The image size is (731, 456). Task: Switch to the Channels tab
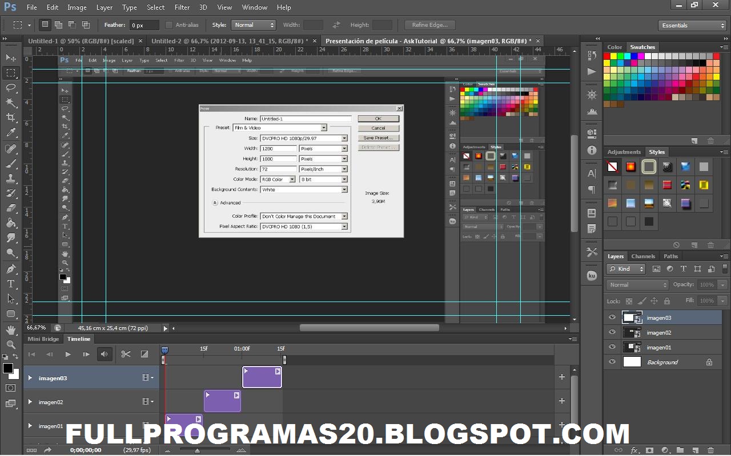(x=643, y=256)
